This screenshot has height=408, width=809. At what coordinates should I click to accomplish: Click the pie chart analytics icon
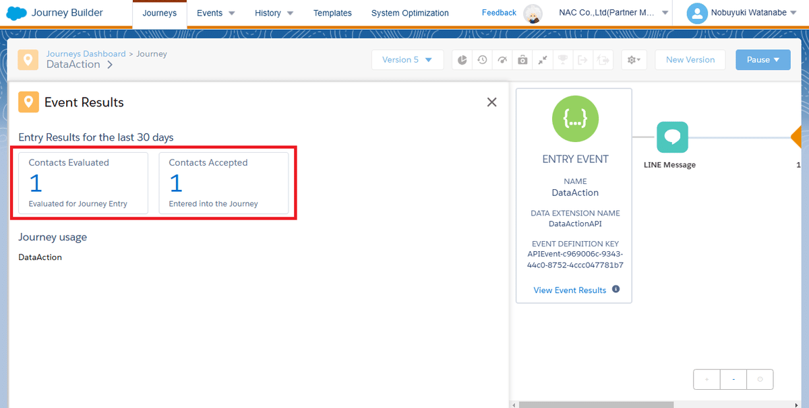tap(462, 60)
